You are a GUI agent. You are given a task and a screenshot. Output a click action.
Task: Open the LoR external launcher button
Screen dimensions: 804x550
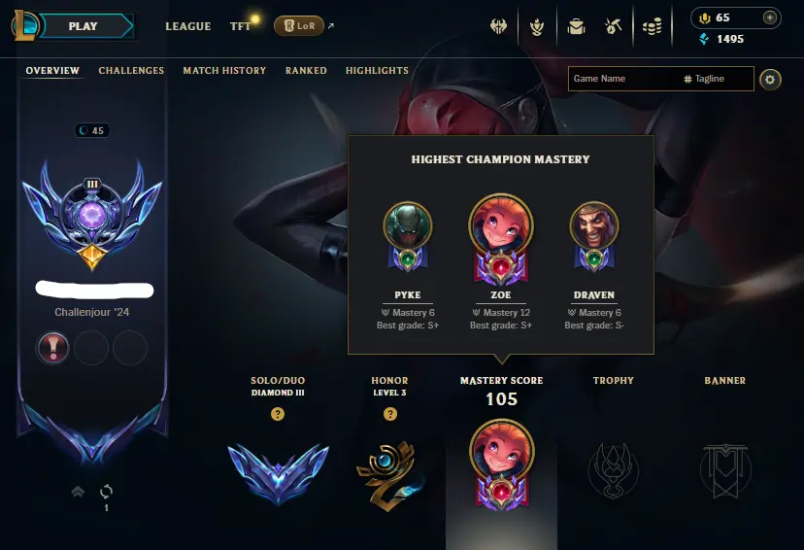point(299,25)
